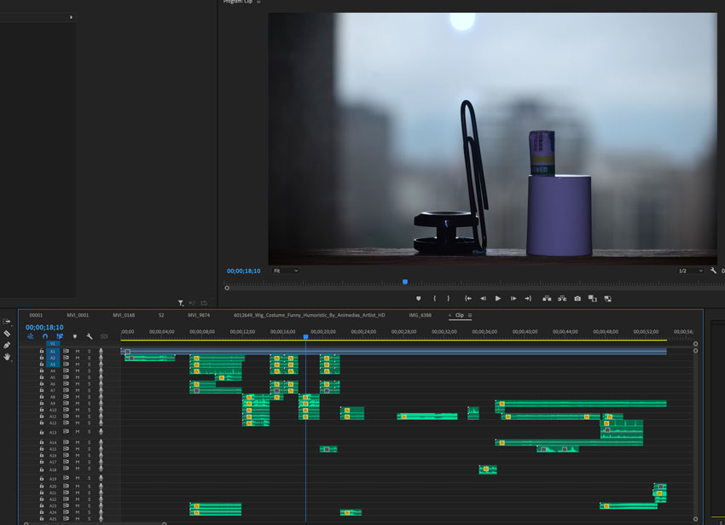
Task: Open the Program Monitor settings wrench
Action: 713,271
